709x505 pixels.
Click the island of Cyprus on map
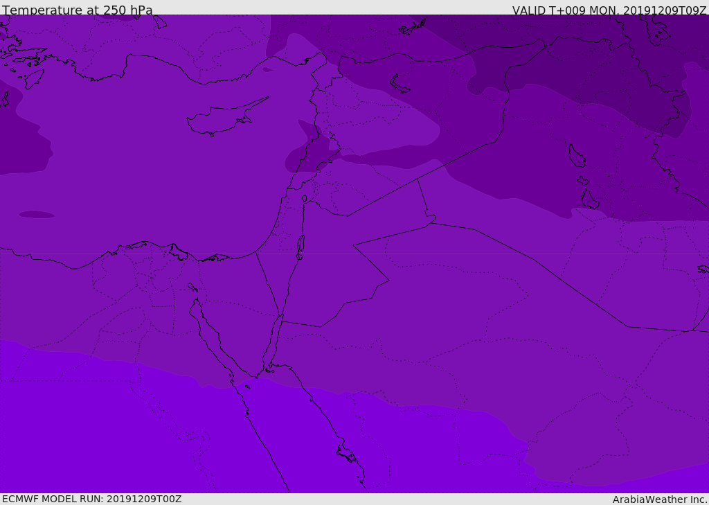[226, 118]
